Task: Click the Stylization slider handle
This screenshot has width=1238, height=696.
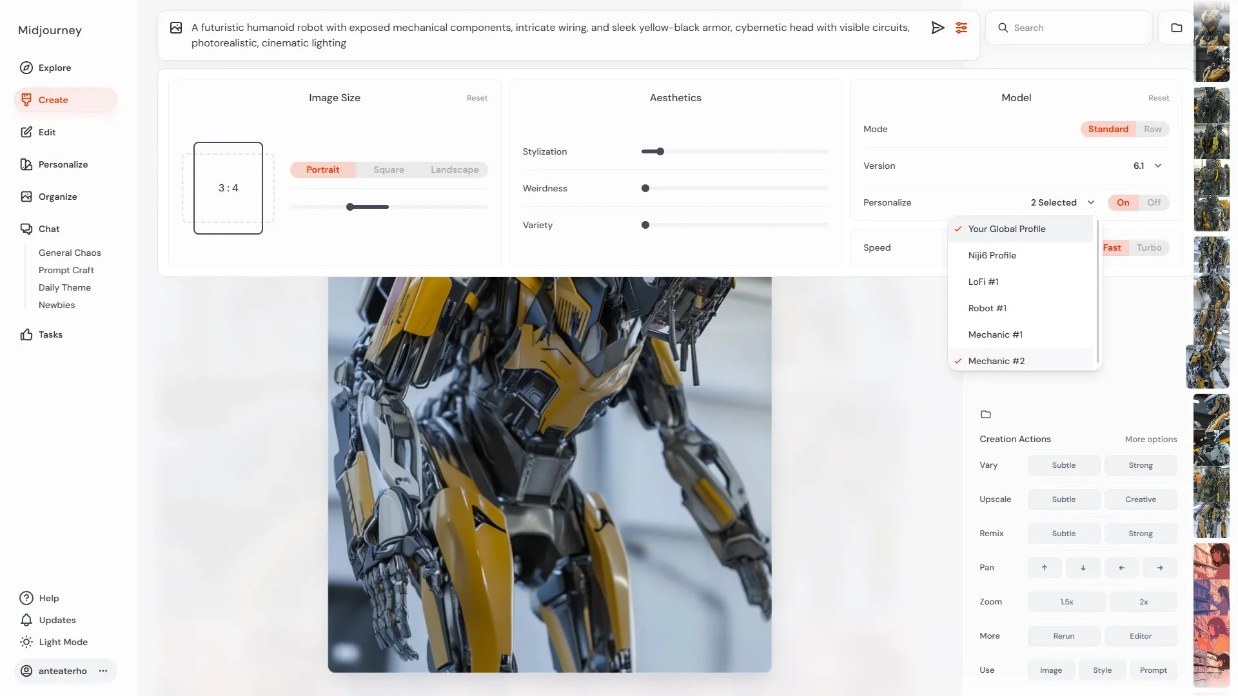Action: pyautogui.click(x=660, y=151)
